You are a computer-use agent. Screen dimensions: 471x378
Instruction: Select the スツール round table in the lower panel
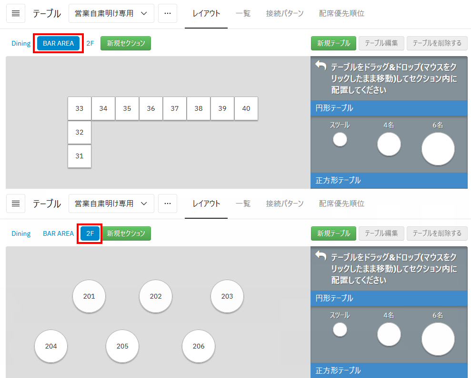click(340, 330)
